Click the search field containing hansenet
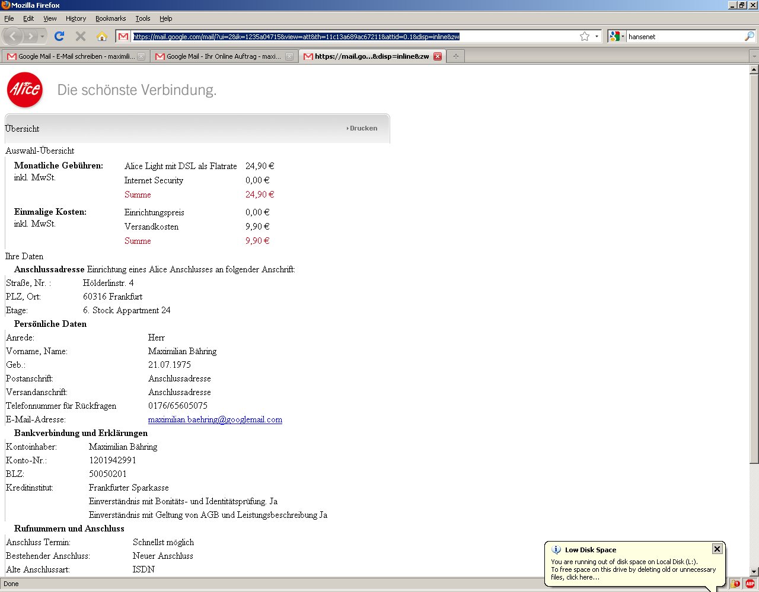Image resolution: width=759 pixels, height=592 pixels. click(x=685, y=37)
